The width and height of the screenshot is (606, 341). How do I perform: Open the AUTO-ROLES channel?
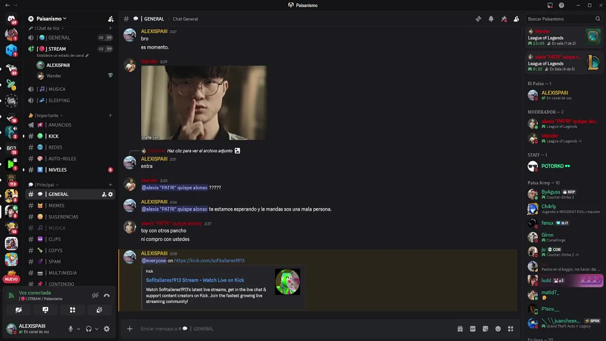[x=70, y=159]
